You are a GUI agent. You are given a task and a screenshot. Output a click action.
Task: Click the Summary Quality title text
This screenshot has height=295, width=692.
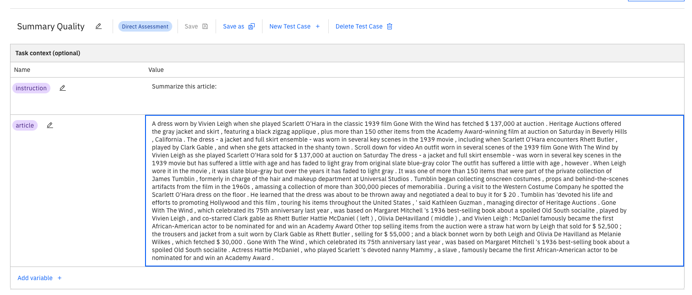[x=51, y=26]
